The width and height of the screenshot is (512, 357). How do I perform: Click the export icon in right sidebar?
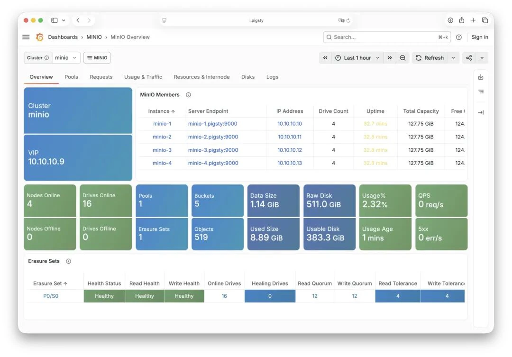tap(481, 77)
